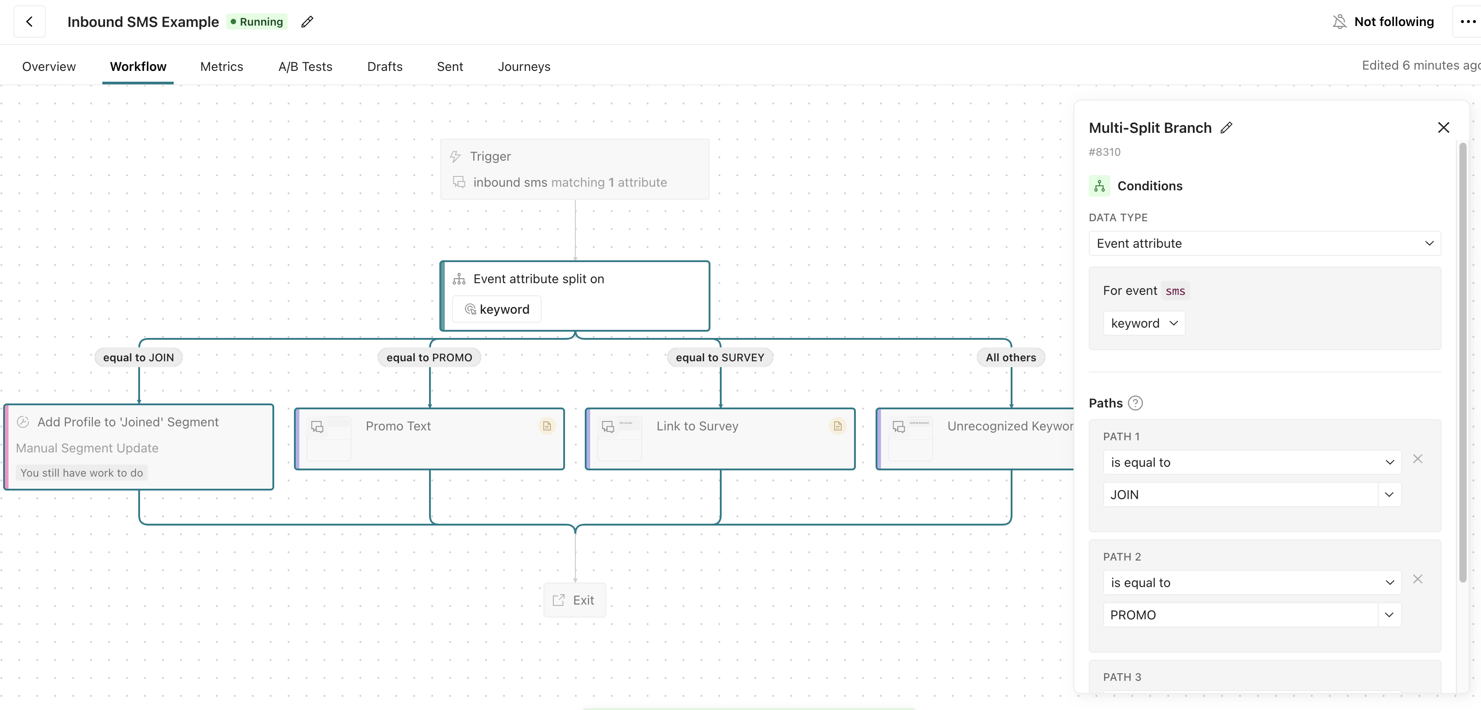
Task: Click the DATA TYPE label
Action: (x=1117, y=217)
